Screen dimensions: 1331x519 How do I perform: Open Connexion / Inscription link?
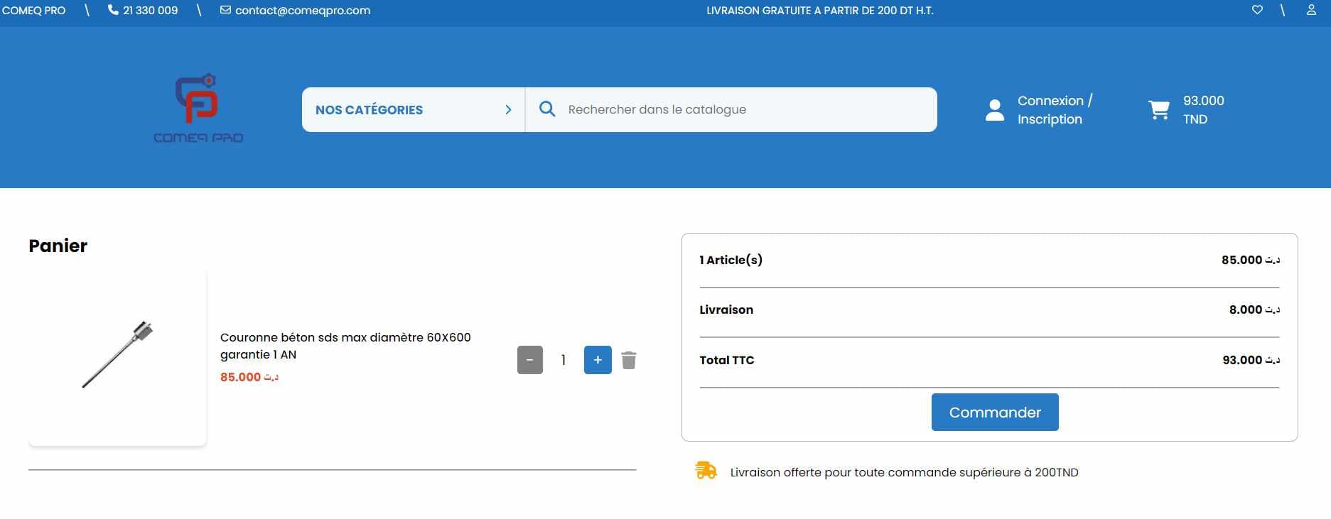pos(1055,110)
